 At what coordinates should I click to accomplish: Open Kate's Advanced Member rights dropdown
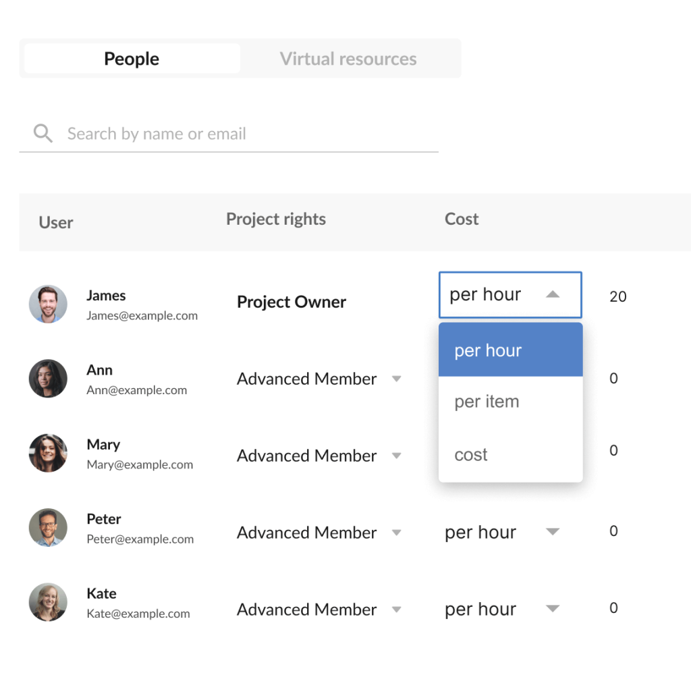pos(319,610)
